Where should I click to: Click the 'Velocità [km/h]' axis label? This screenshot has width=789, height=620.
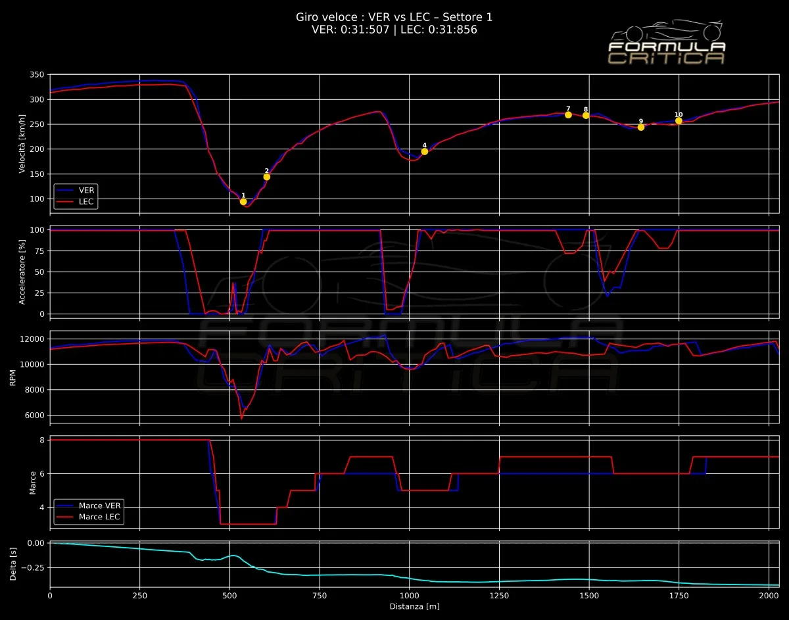point(22,143)
